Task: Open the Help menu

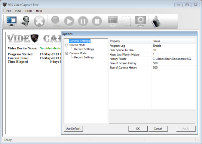Action: point(39,11)
